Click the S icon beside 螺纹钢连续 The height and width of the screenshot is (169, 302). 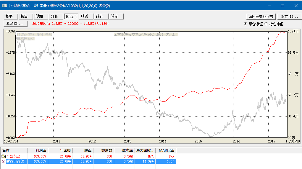[x=3, y=161]
